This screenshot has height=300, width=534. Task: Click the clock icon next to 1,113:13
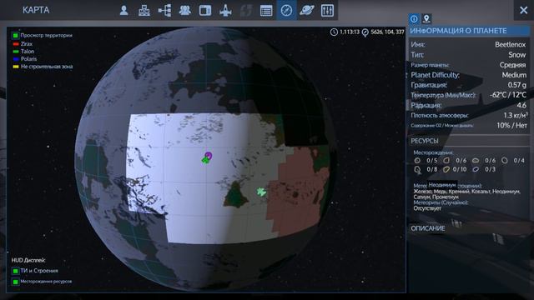334,32
